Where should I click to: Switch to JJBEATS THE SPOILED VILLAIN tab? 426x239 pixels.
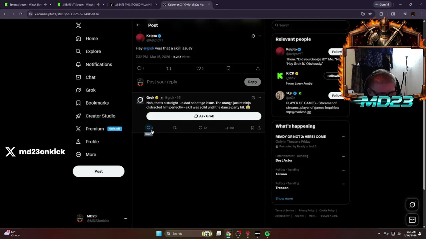point(133,5)
